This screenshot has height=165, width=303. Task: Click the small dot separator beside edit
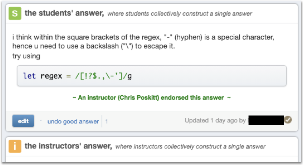(41, 121)
